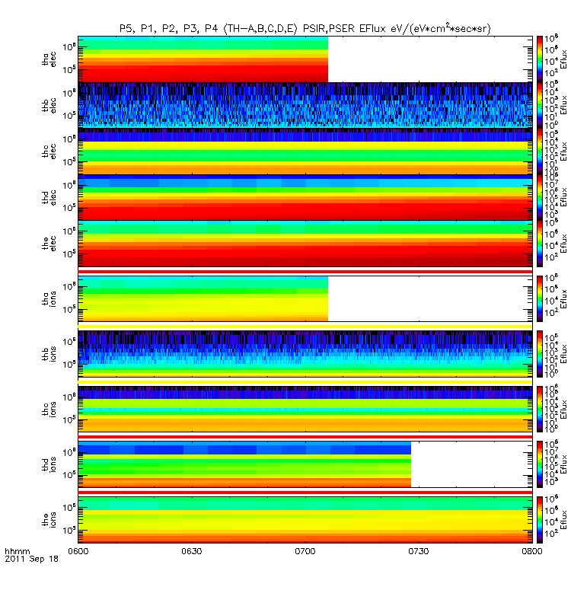Click the 'hhmm' time format label
The width and height of the screenshot is (571, 609).
[17, 551]
